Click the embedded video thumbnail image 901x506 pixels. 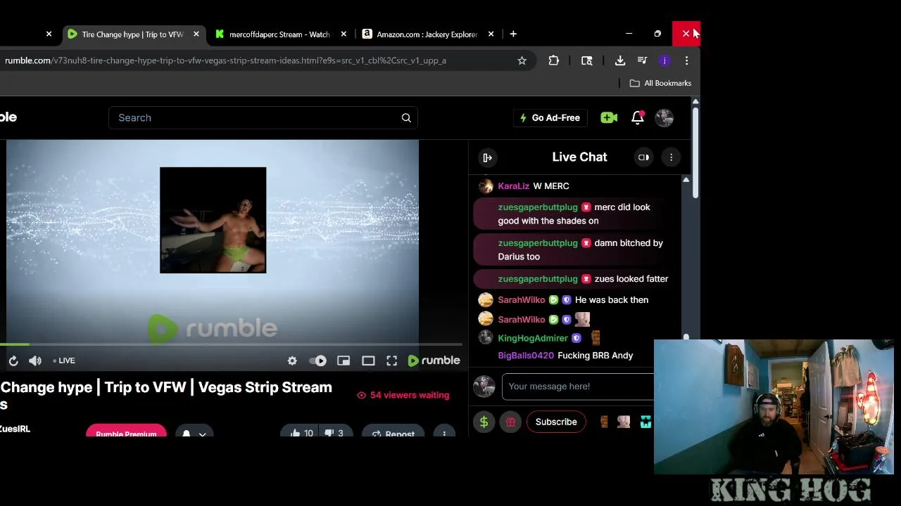[213, 220]
